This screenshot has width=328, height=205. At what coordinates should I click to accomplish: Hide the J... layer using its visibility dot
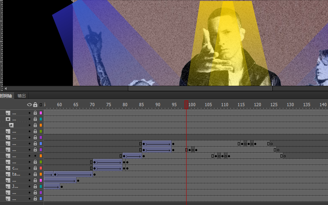[30, 187]
